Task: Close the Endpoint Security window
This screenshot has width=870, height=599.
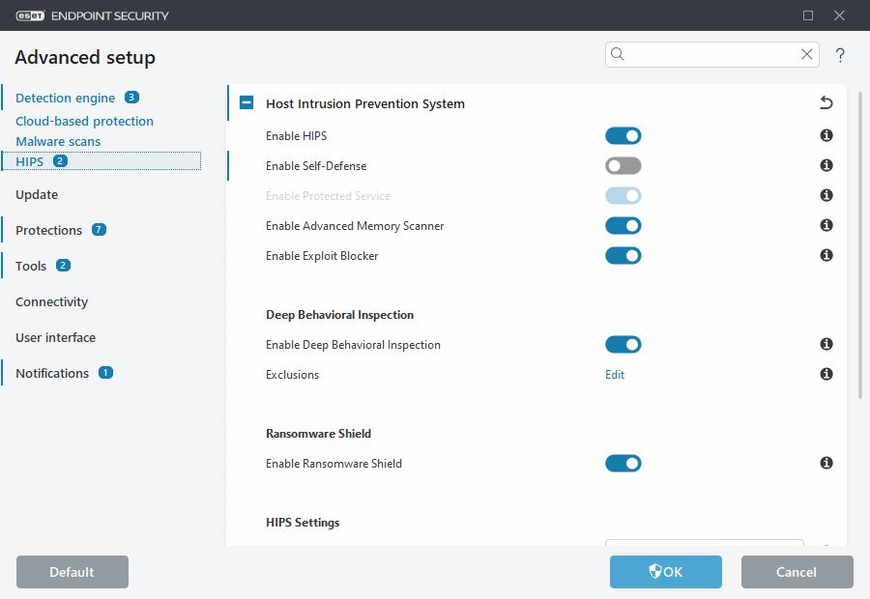Action: 839,15
